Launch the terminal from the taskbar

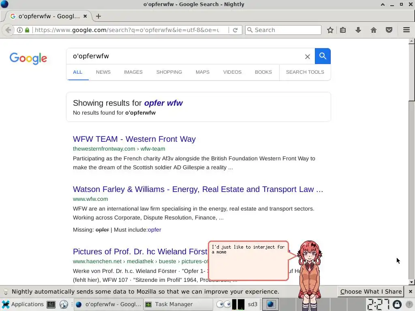pyautogui.click(x=51, y=305)
